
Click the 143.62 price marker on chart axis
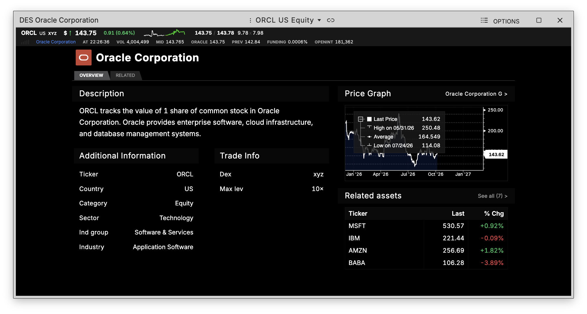(496, 154)
